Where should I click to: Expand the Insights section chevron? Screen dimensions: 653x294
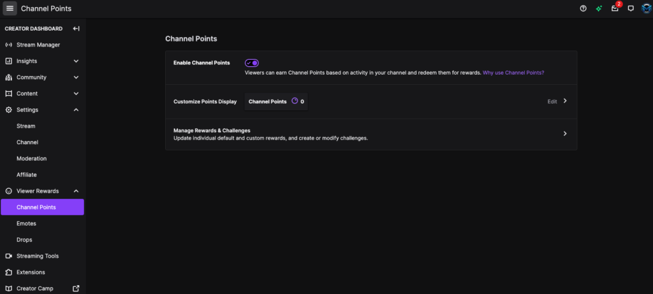coord(77,61)
